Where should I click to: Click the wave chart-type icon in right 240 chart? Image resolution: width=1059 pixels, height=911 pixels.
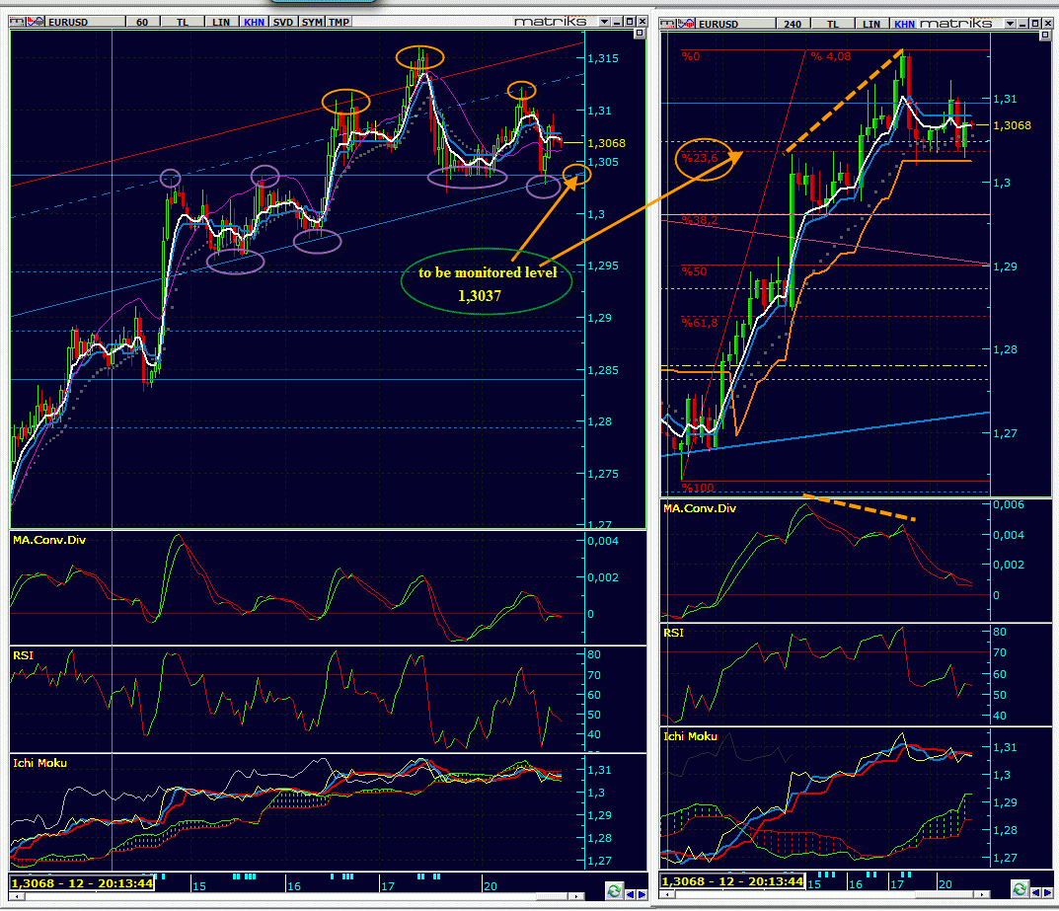point(684,22)
